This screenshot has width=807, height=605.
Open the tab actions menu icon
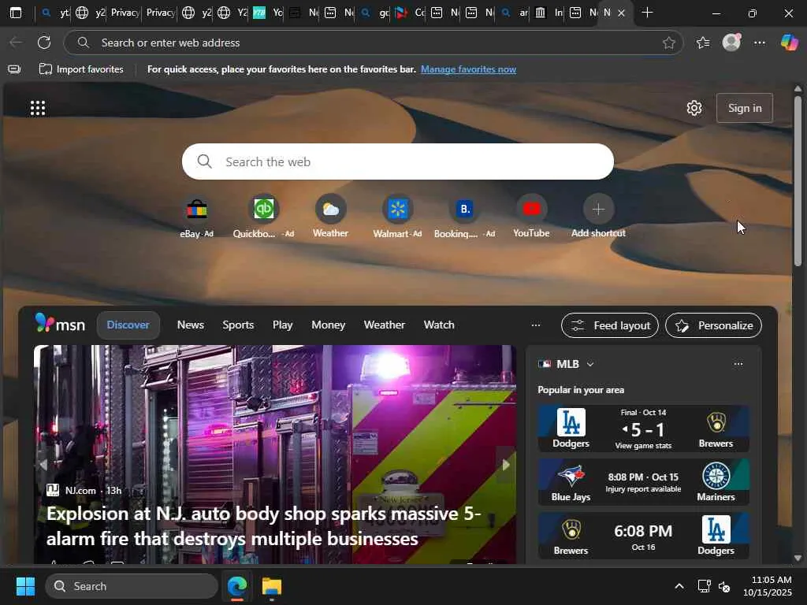pos(16,13)
